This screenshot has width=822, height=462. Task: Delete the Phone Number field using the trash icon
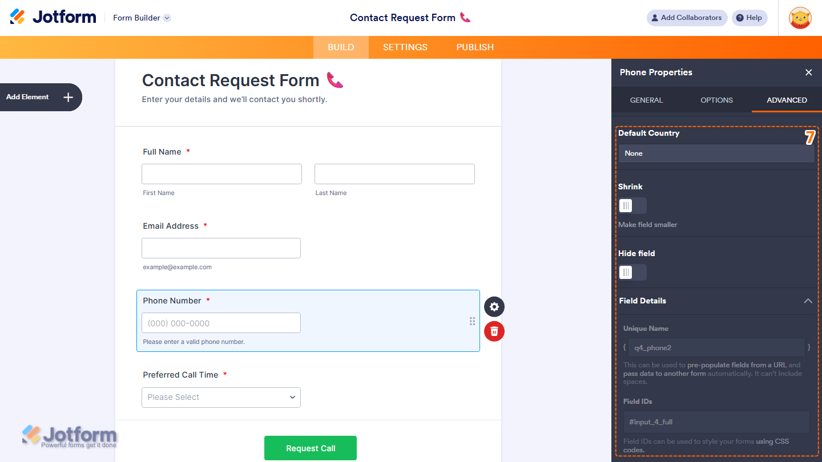tap(494, 331)
